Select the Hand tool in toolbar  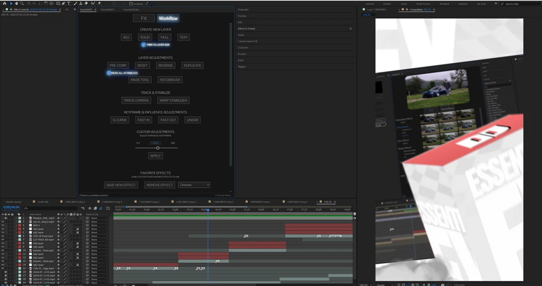[x=17, y=4]
